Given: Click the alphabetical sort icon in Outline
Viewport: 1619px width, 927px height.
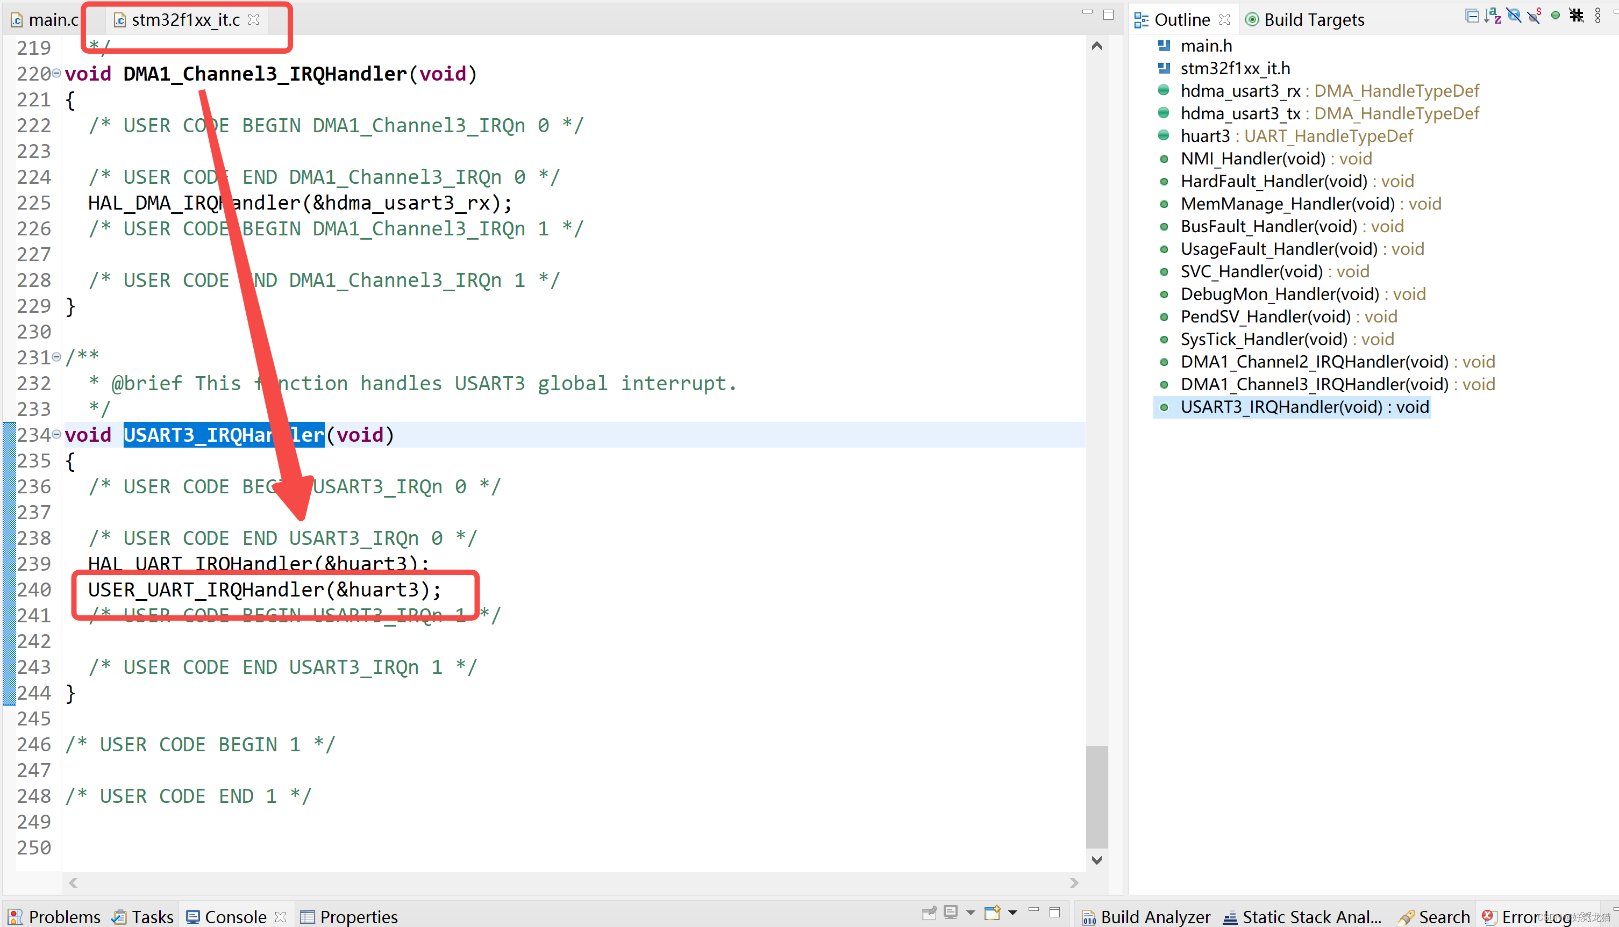Looking at the screenshot, I should click(x=1493, y=16).
